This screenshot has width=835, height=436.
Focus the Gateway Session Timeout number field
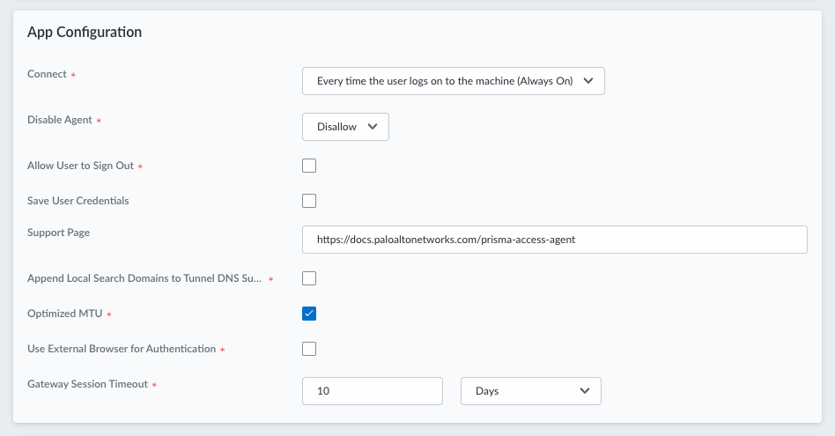(372, 391)
